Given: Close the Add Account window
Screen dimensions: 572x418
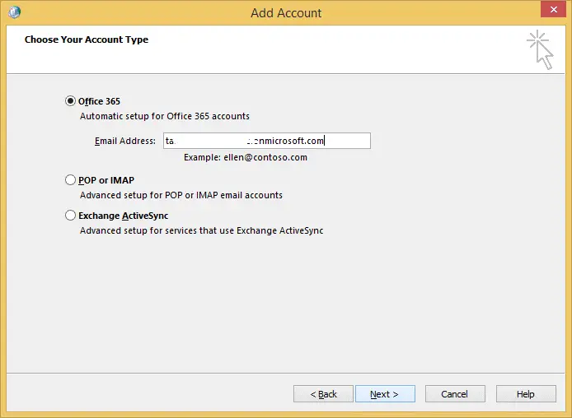Looking at the screenshot, I should click(x=553, y=10).
